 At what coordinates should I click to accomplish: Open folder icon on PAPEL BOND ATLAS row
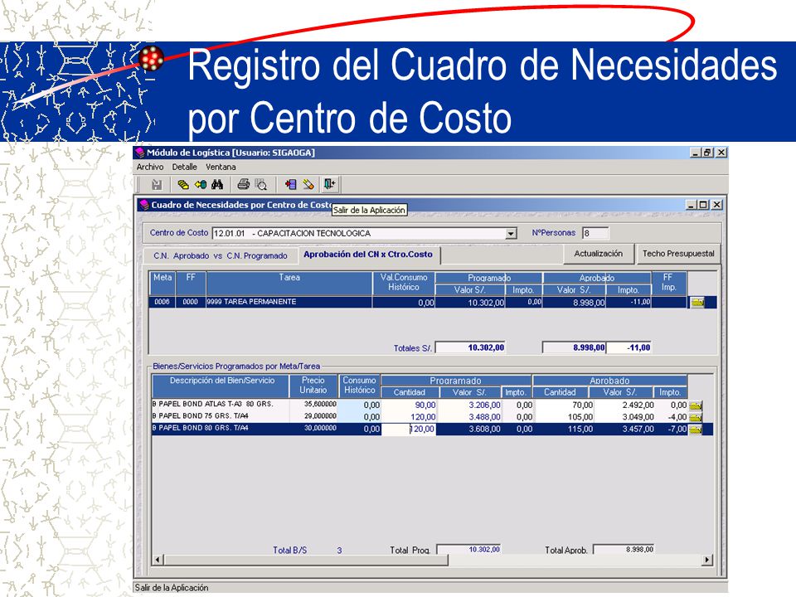coord(695,405)
